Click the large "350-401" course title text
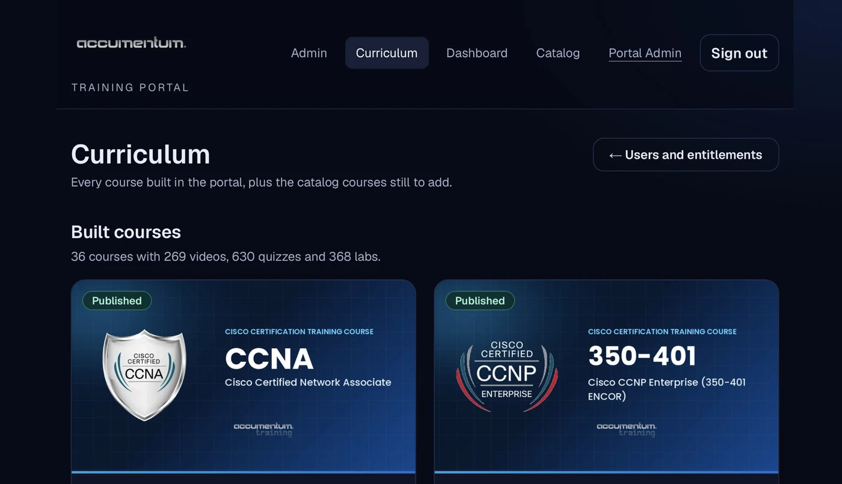This screenshot has width=842, height=484. coord(642,356)
